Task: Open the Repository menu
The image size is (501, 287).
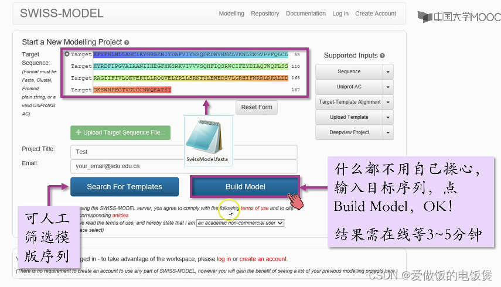Action: click(x=265, y=13)
